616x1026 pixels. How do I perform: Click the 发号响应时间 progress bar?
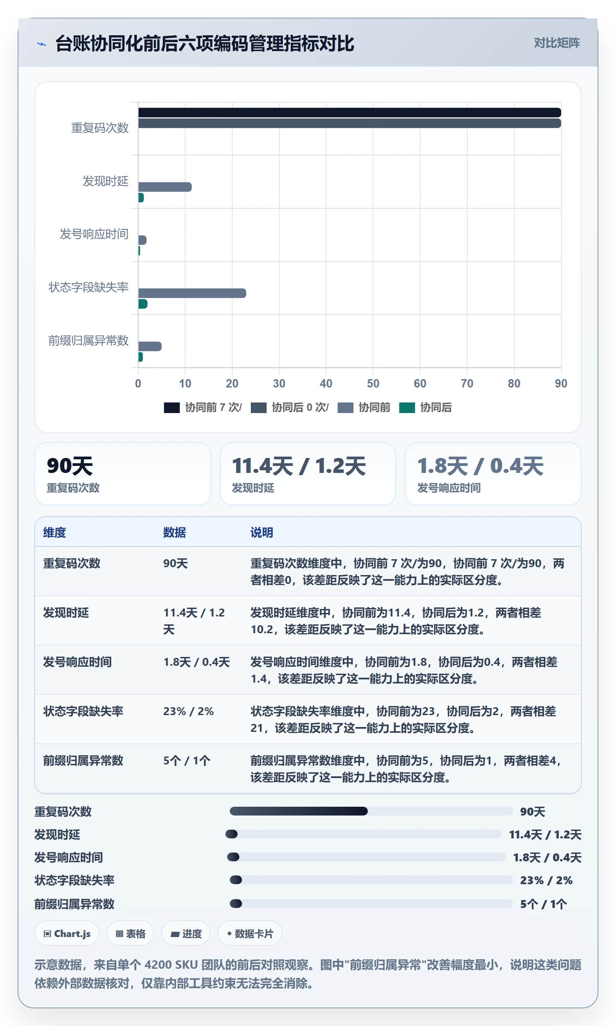click(x=367, y=857)
